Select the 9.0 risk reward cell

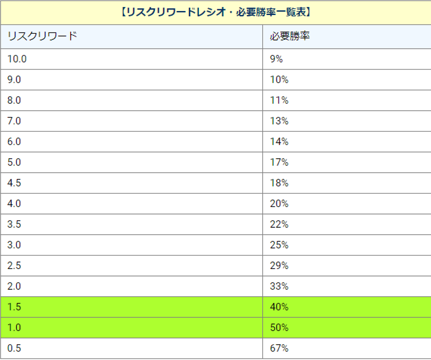coord(15,79)
